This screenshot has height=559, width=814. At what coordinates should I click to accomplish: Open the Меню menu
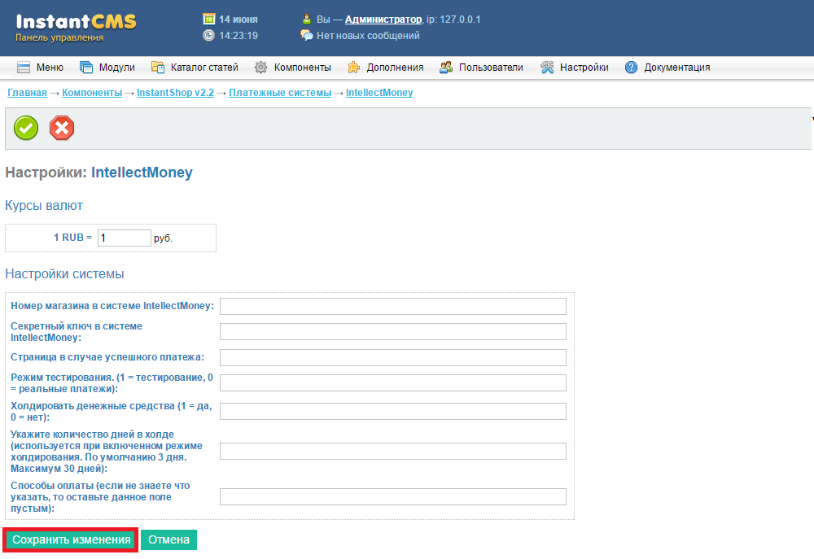pyautogui.click(x=40, y=68)
